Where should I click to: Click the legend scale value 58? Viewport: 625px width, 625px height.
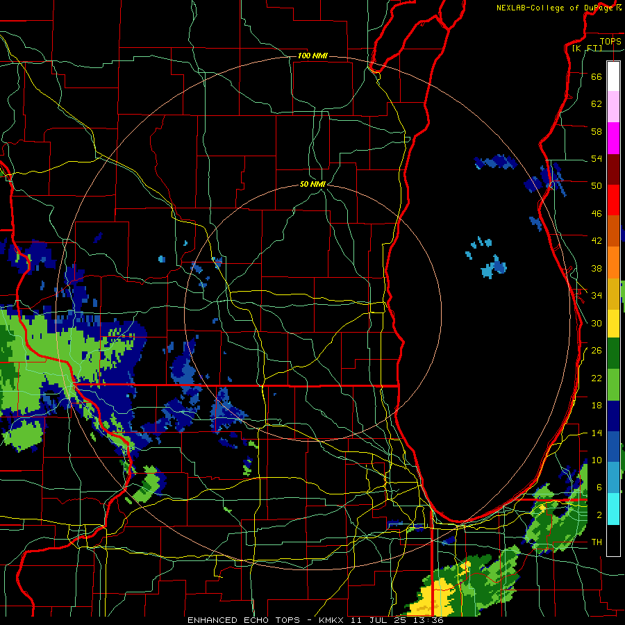[x=597, y=131]
